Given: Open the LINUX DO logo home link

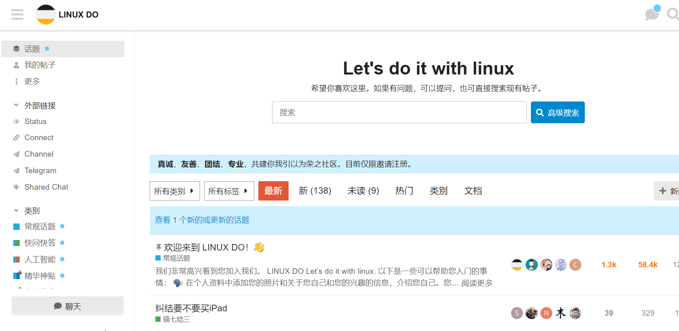Looking at the screenshot, I should pyautogui.click(x=67, y=14).
